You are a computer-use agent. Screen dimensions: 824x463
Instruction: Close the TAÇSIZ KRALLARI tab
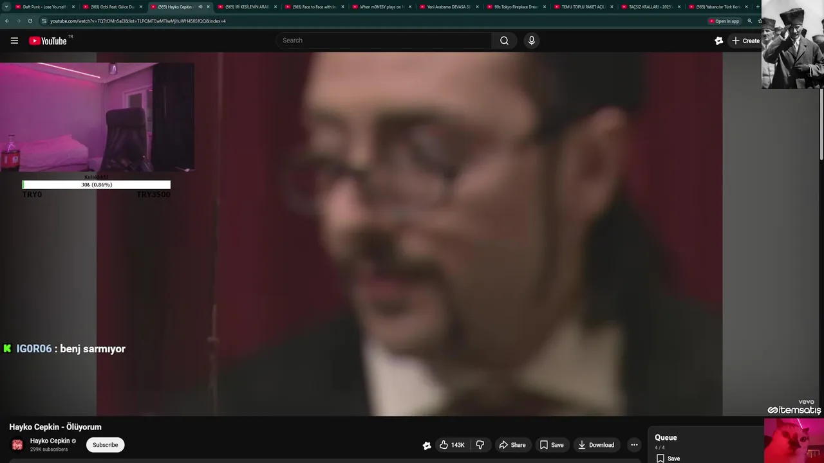[x=679, y=7]
